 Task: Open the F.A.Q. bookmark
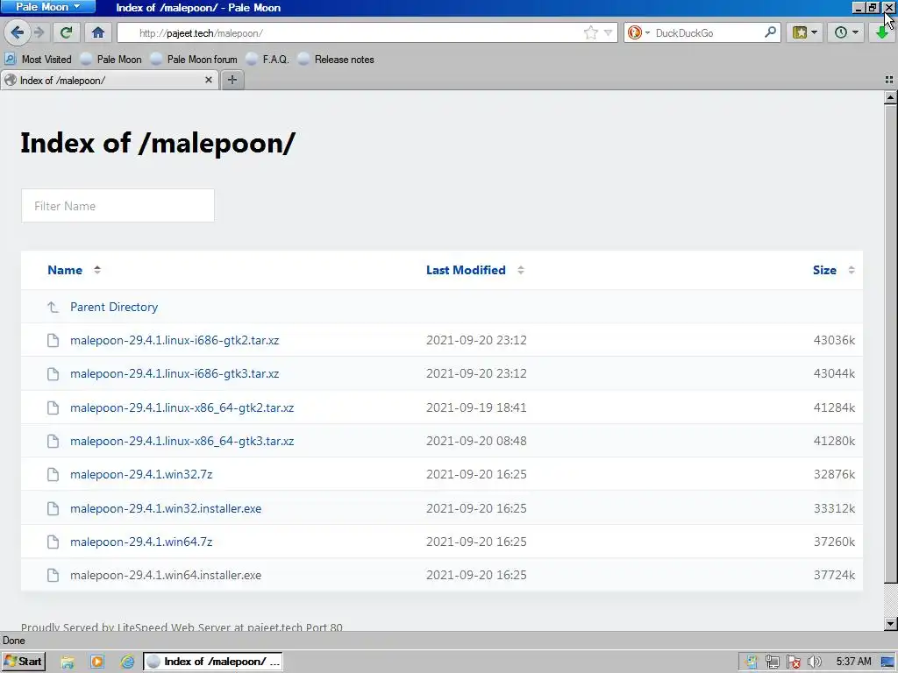point(267,59)
